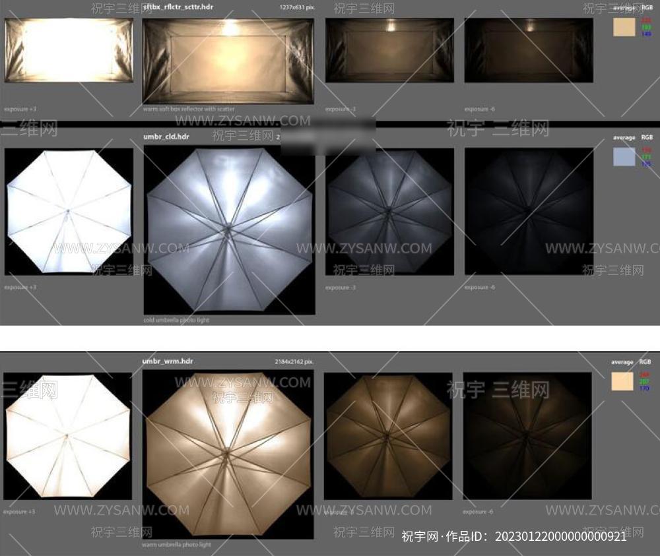
Task: Click the blue average swatch for umbr_cld.hdr
Action: (624, 156)
